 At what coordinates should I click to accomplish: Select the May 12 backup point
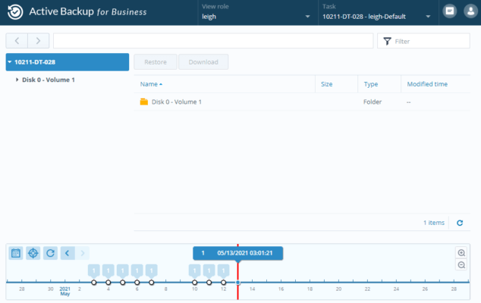click(x=224, y=283)
